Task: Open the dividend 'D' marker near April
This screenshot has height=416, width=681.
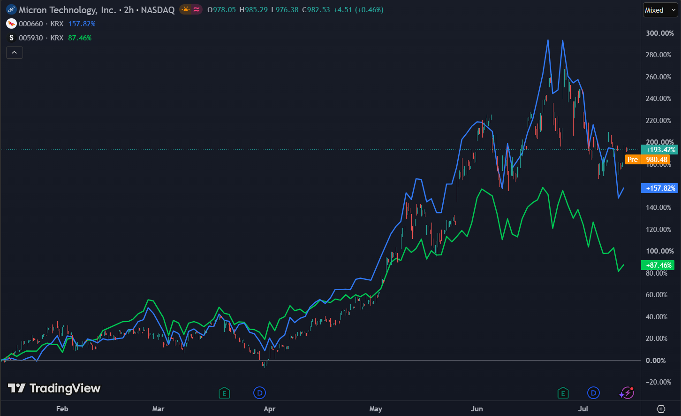Action: [259, 393]
